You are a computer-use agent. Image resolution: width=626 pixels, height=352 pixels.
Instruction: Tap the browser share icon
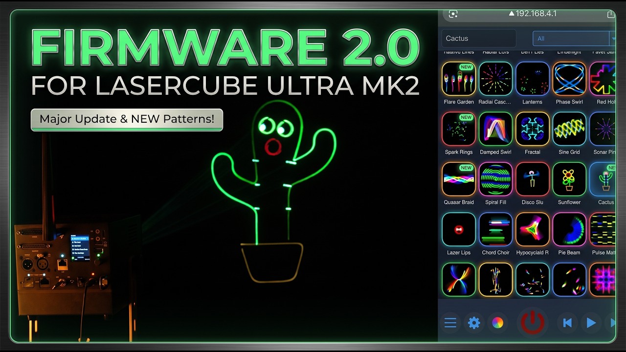[610, 15]
